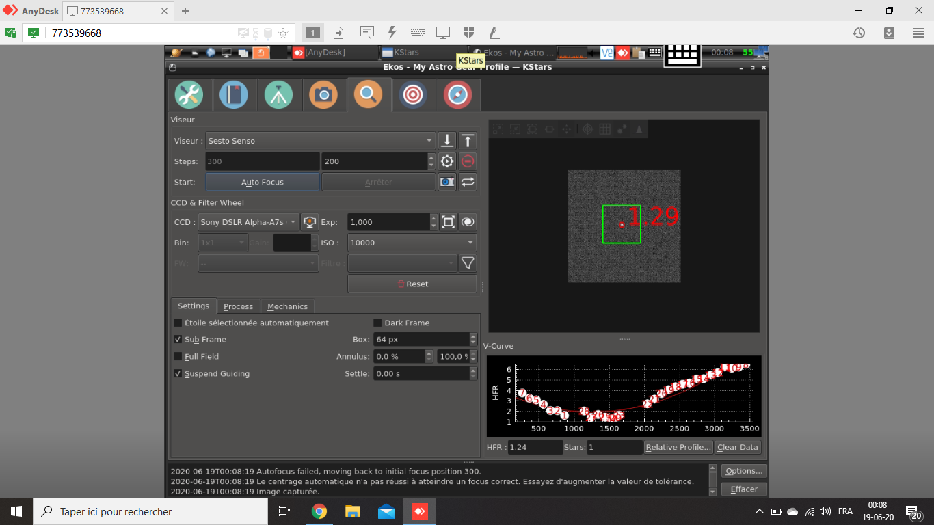Open live video view next to CCD

tap(310, 222)
